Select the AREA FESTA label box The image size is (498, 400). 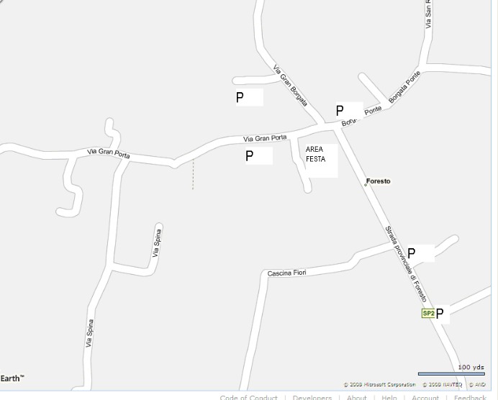(x=322, y=160)
